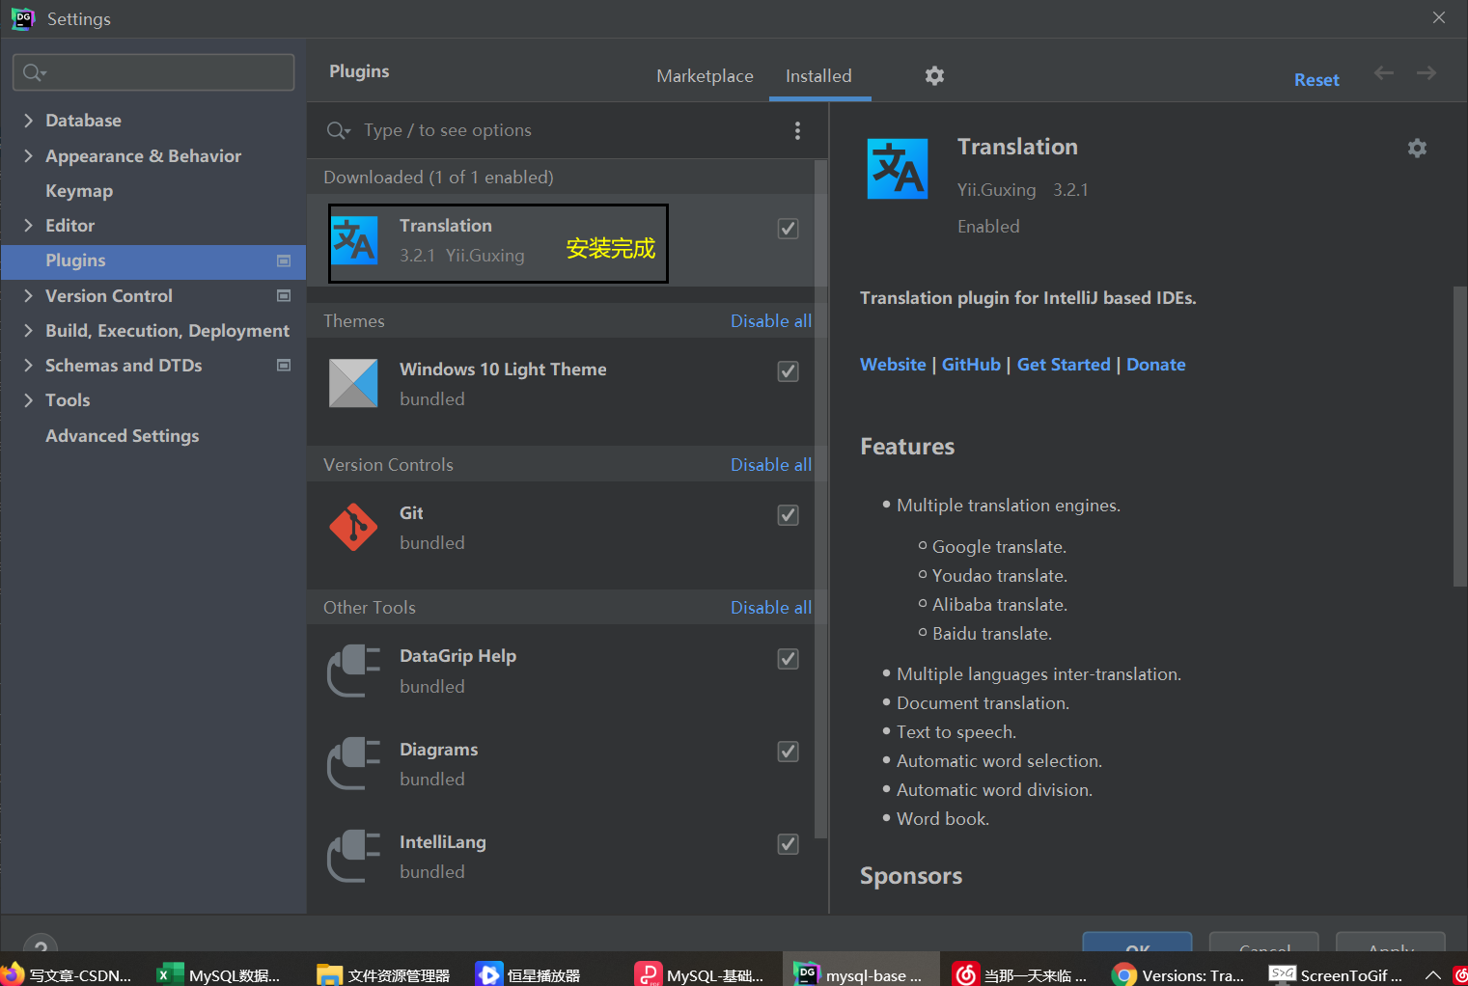
Task: Expand the Database section in sidebar
Action: (29, 120)
